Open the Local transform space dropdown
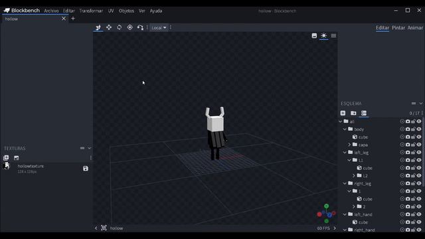The image size is (425, 239). (x=159, y=28)
